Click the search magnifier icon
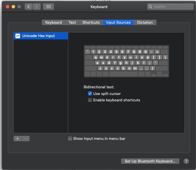Screen dimensions: 196x170 (x=151, y=7)
